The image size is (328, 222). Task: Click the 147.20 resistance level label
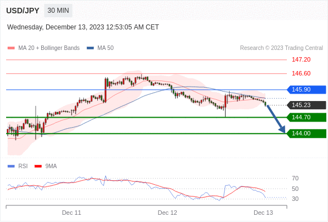click(301, 60)
